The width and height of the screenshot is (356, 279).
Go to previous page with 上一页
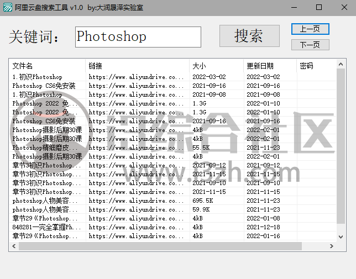pos(310,29)
